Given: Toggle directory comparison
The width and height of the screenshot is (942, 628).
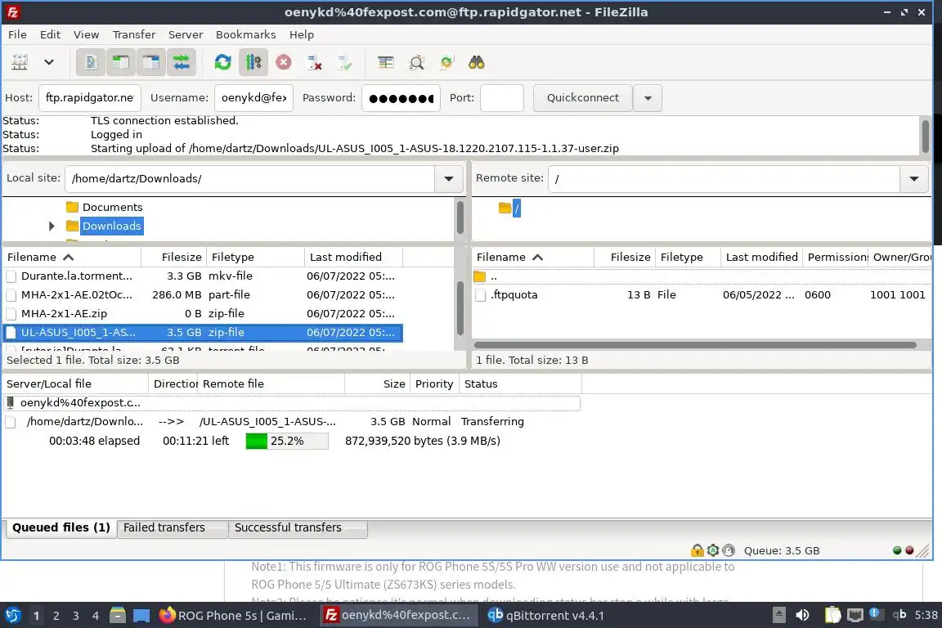Looking at the screenshot, I should 416,62.
